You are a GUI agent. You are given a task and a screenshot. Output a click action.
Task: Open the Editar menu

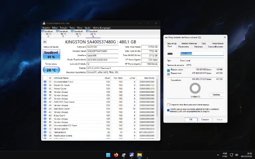(x=55, y=28)
